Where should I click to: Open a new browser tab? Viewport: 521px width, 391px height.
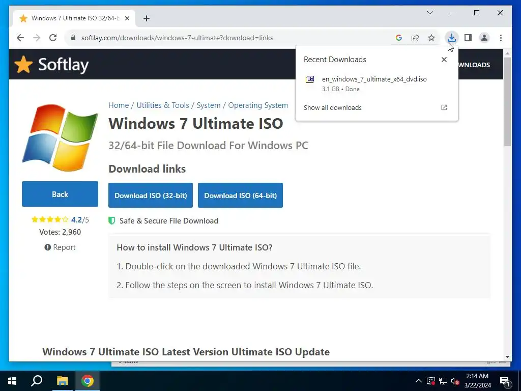(146, 18)
